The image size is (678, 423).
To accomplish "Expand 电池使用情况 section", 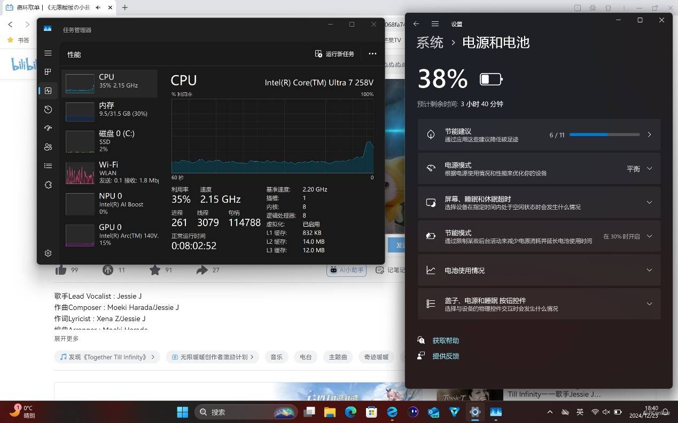I will point(539,270).
